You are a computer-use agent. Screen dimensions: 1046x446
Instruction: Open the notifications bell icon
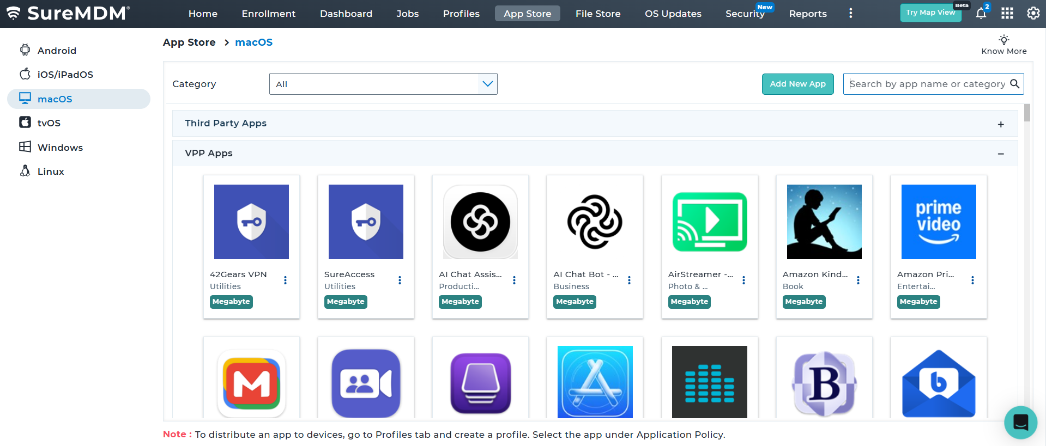point(981,14)
